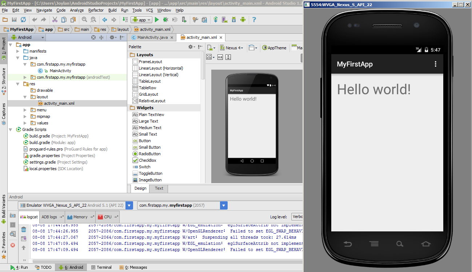
Task: Click the Debug app bug icon
Action: click(166, 20)
